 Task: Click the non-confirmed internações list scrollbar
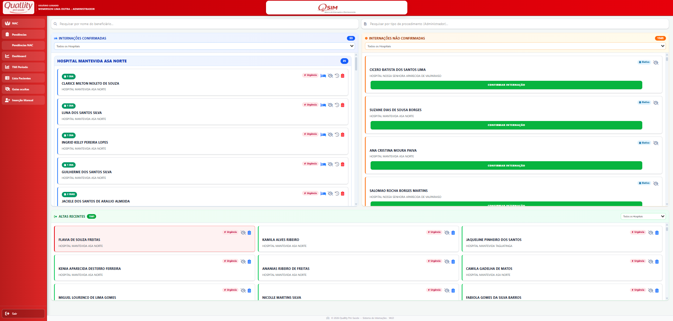click(x=667, y=59)
